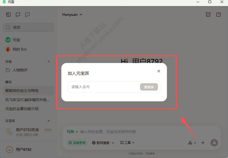Open 元宝 entry in sidebar
This screenshot has width=228, height=158.
tap(16, 39)
